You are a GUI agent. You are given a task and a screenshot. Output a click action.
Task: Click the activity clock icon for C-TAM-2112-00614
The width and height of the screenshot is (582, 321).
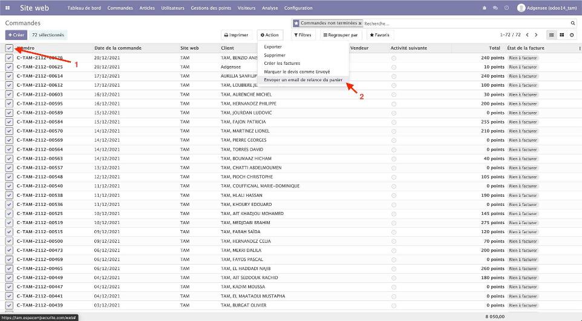point(394,76)
